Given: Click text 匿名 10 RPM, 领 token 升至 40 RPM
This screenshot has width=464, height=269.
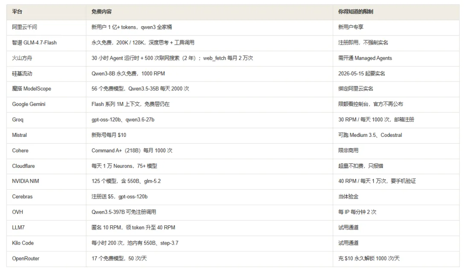Looking at the screenshot, I should click(x=134, y=228).
